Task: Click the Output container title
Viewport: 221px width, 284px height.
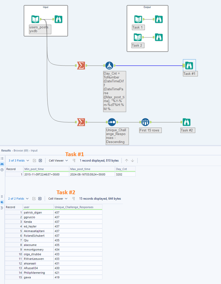Action: point(147,7)
